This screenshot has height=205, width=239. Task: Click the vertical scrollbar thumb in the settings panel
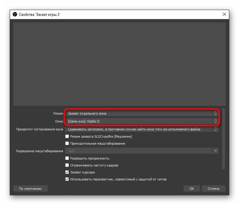[x=224, y=139]
